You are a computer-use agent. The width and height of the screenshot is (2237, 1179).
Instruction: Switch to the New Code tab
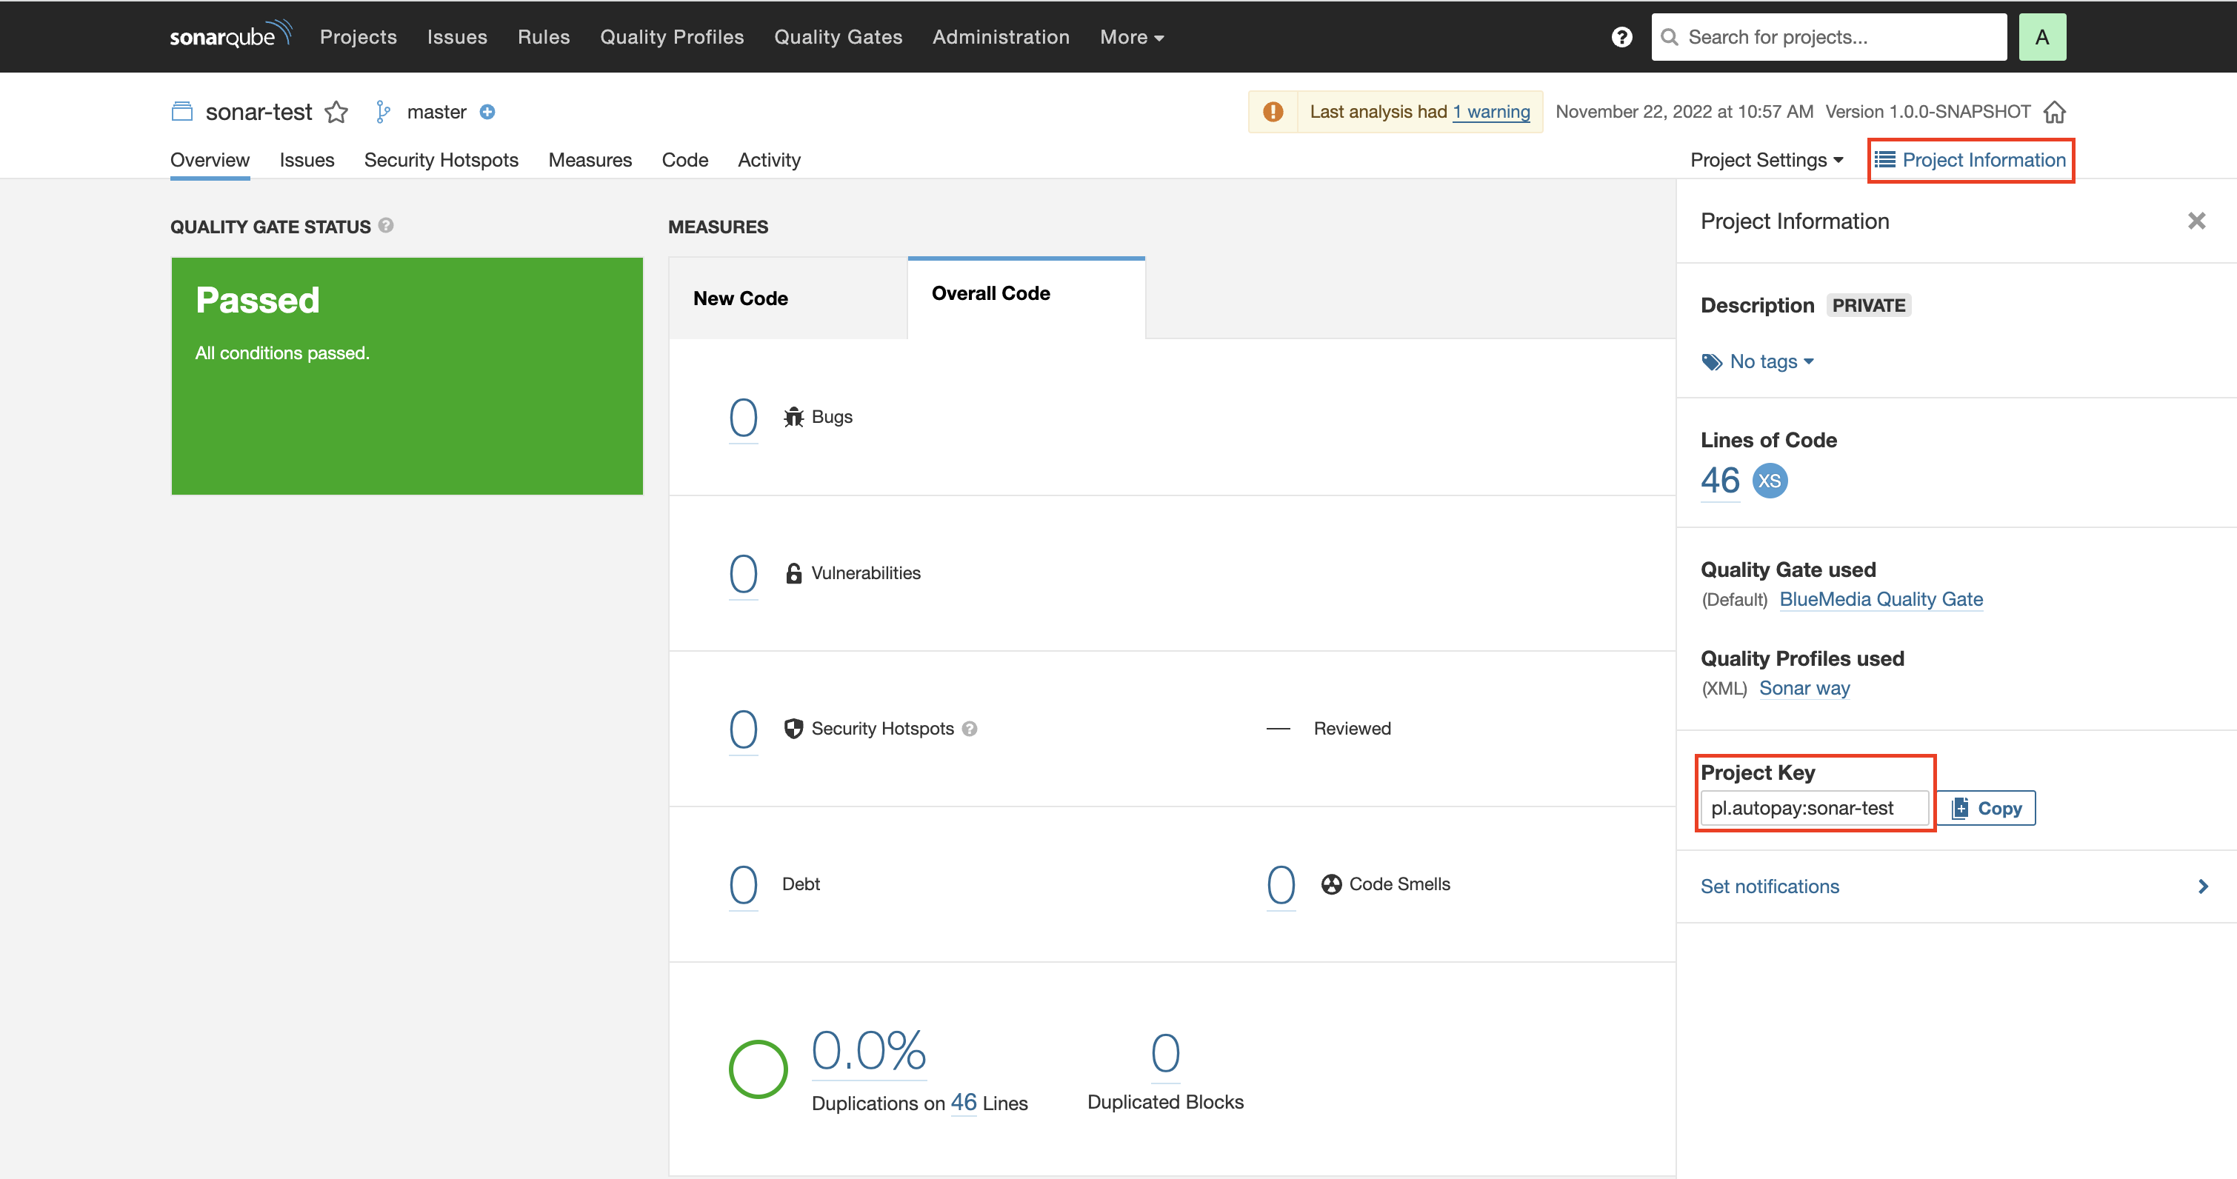click(x=741, y=298)
